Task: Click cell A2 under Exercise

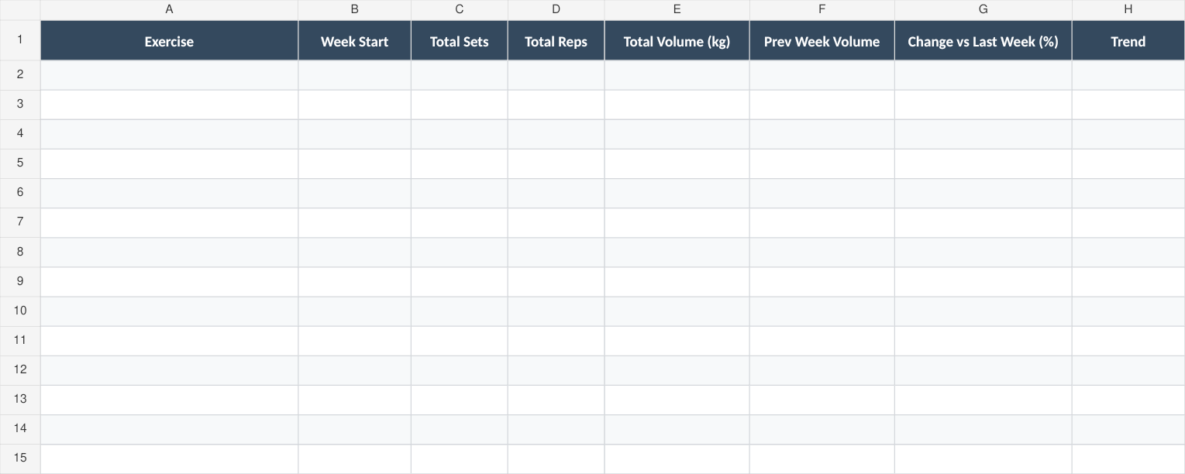Action: click(169, 75)
